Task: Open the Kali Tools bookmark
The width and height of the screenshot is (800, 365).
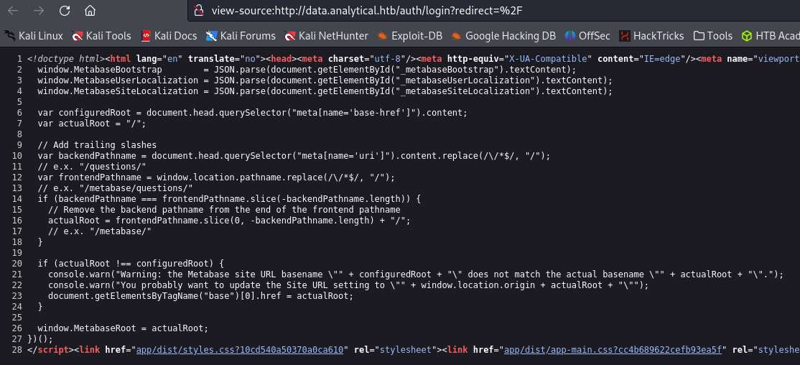Action: point(101,36)
